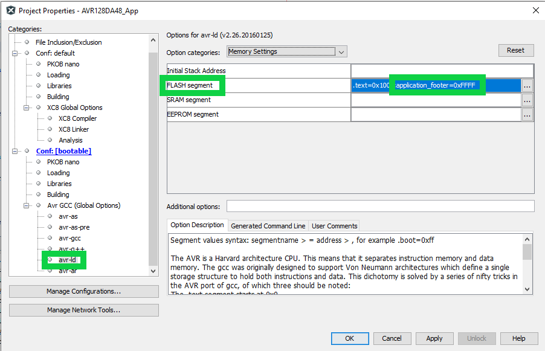Click the Reset button
Image resolution: width=545 pixels, height=351 pixels.
coord(515,50)
